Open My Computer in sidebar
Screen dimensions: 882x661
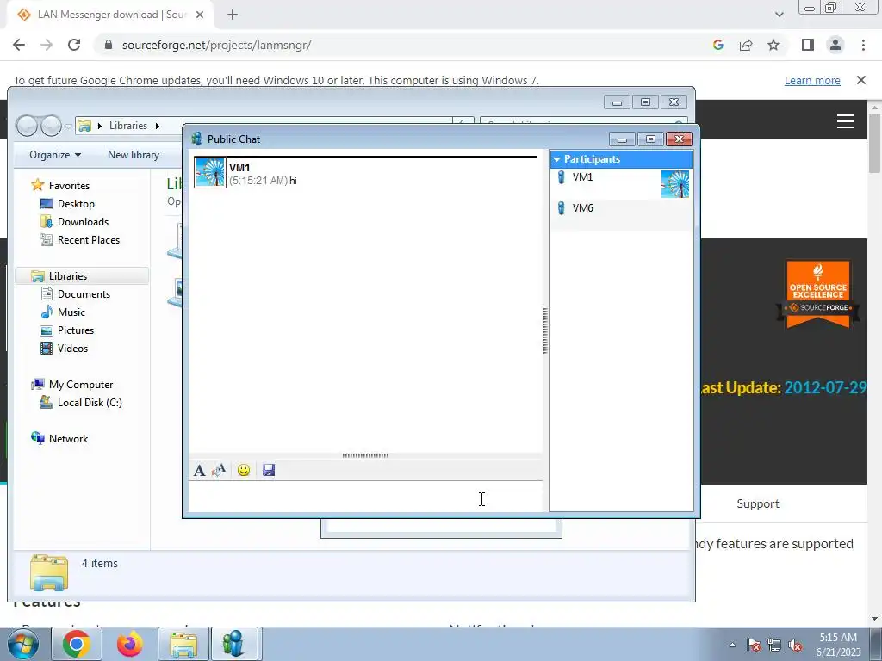[x=80, y=385]
